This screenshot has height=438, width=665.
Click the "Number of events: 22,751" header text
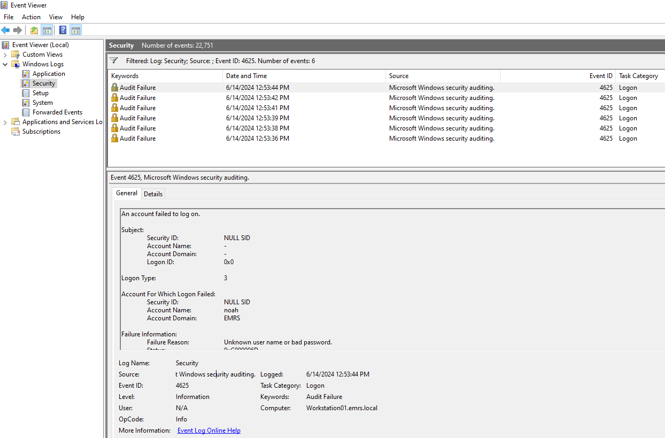pos(177,45)
